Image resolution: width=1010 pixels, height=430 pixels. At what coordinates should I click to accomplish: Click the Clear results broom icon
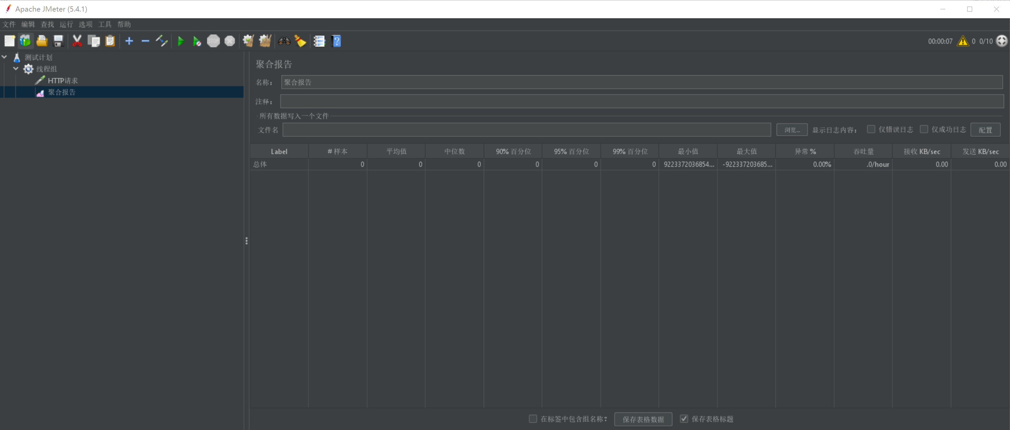point(248,41)
